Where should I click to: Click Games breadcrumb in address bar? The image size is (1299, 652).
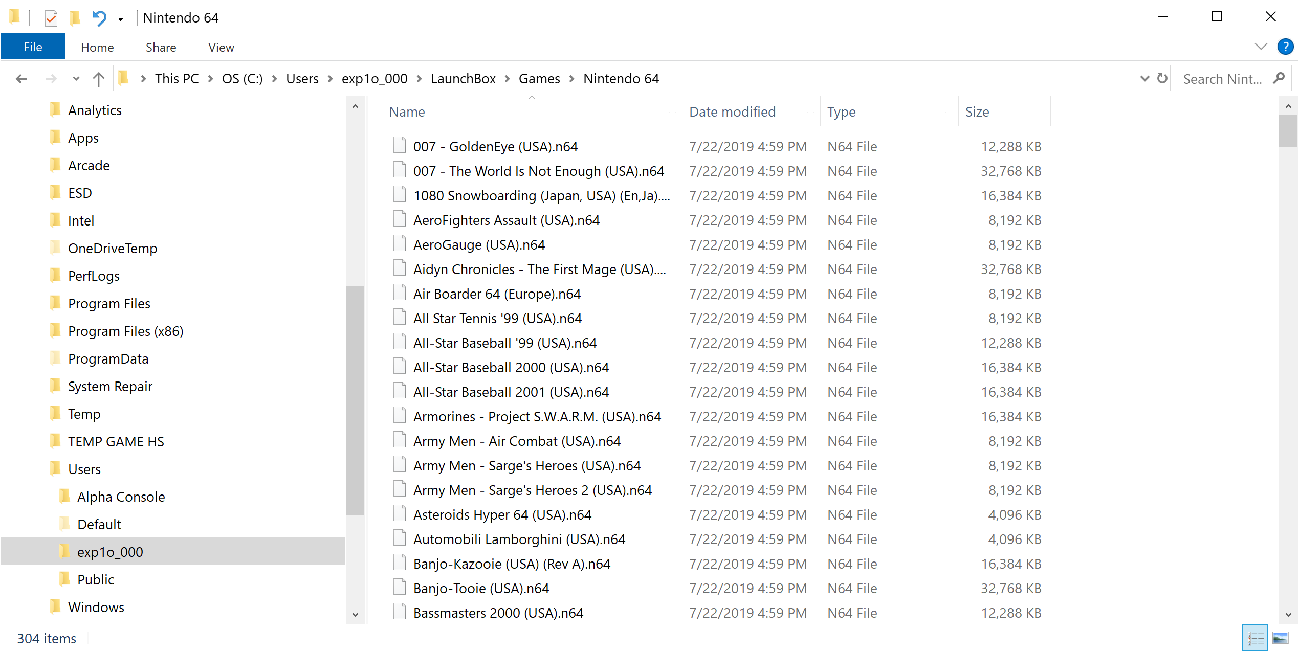(539, 79)
